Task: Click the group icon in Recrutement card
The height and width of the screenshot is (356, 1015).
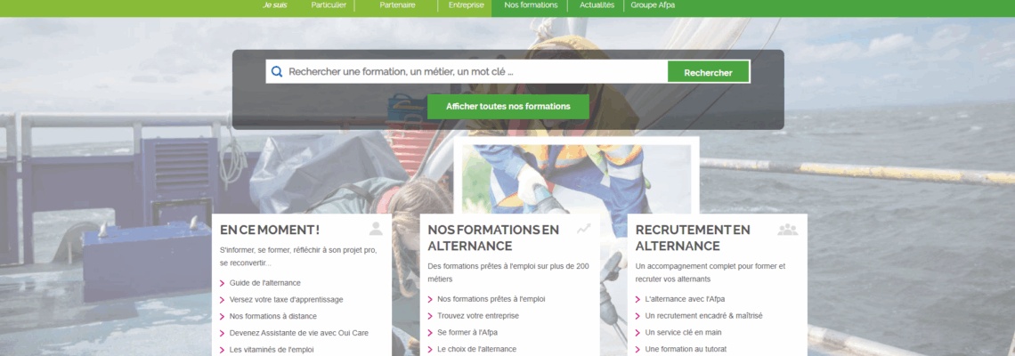Action: [x=787, y=230]
